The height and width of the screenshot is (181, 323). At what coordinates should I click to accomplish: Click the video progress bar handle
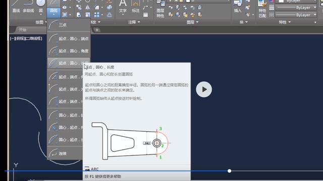point(229,171)
